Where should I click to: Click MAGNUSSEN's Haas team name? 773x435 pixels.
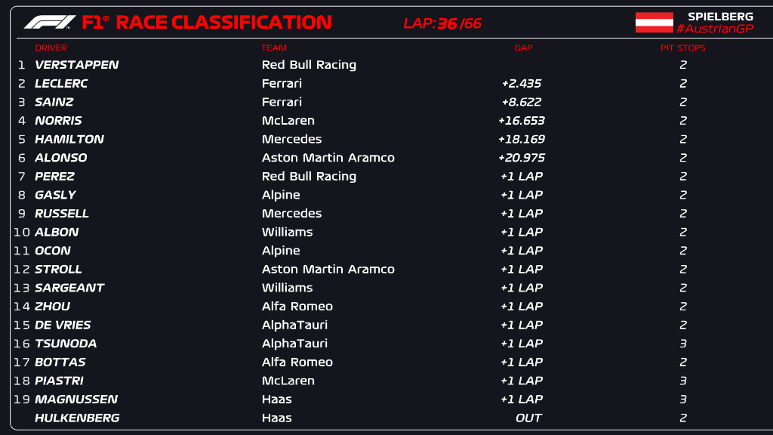click(x=276, y=400)
